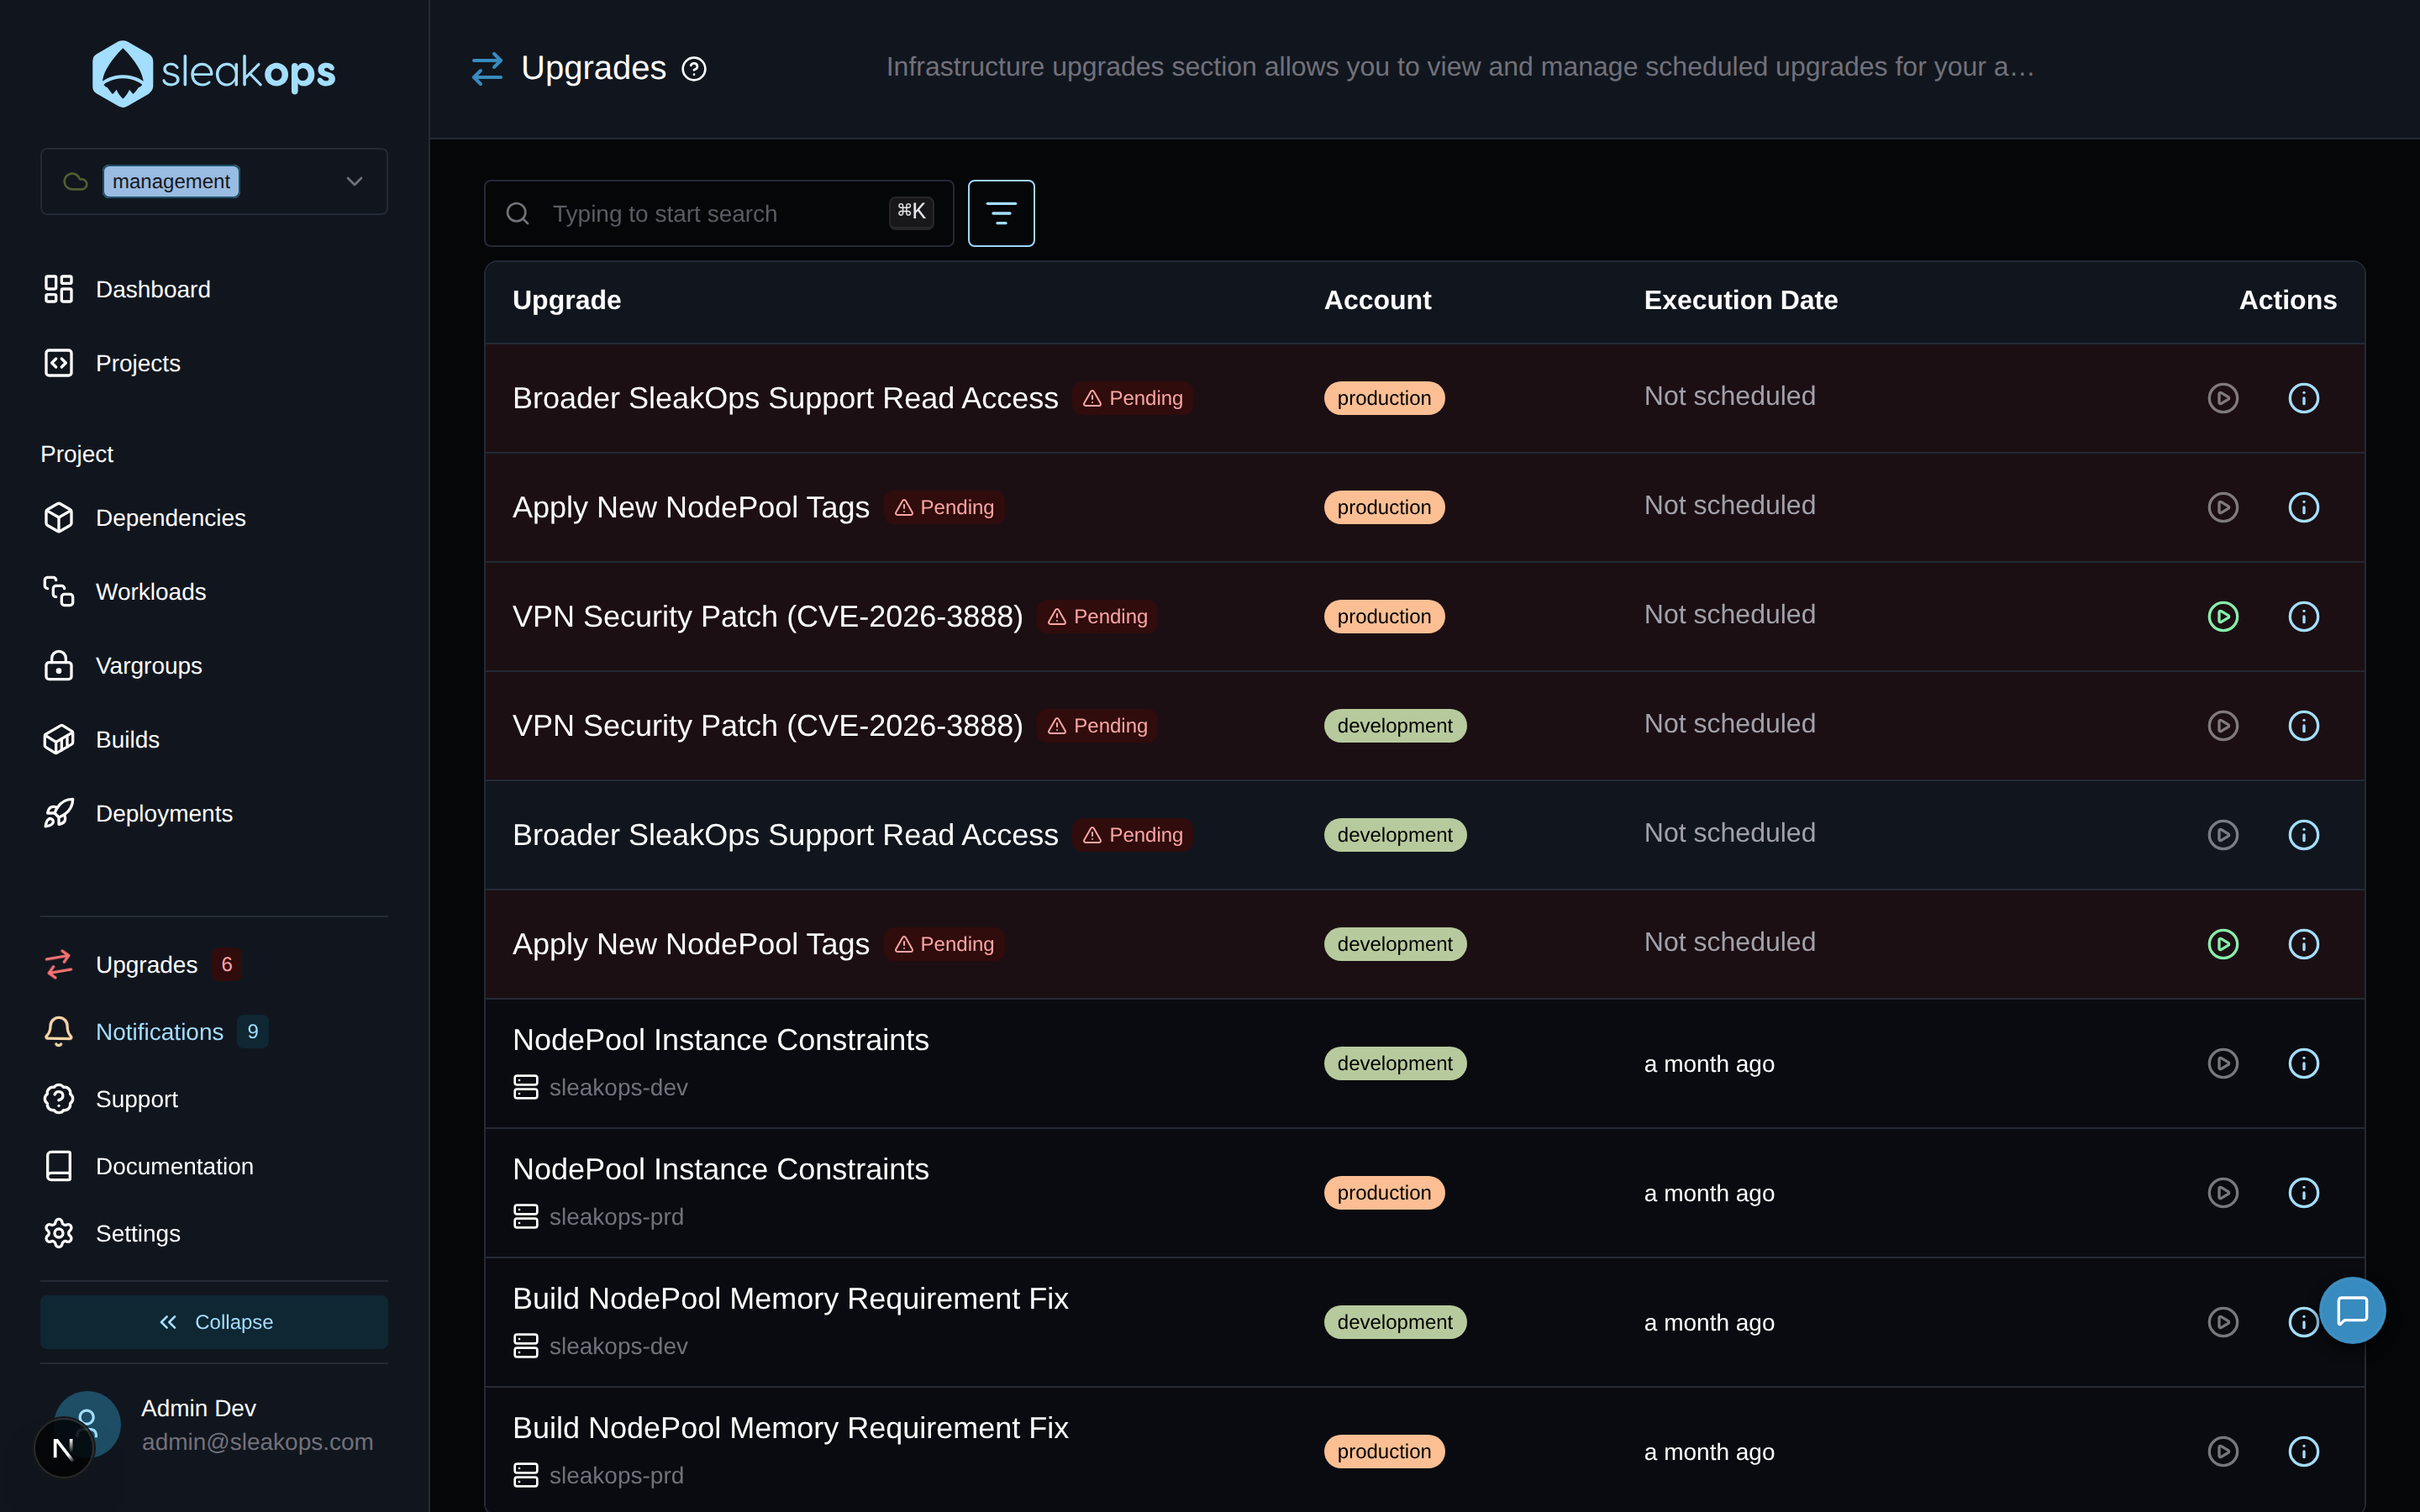Click the Upgrade column header
The height and width of the screenshot is (1512, 2420).
pyautogui.click(x=567, y=300)
